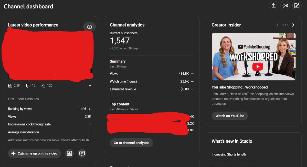Play the YouTube Shopping workSHOPPED video thumbnail
The image size is (307, 167).
[x=253, y=57]
